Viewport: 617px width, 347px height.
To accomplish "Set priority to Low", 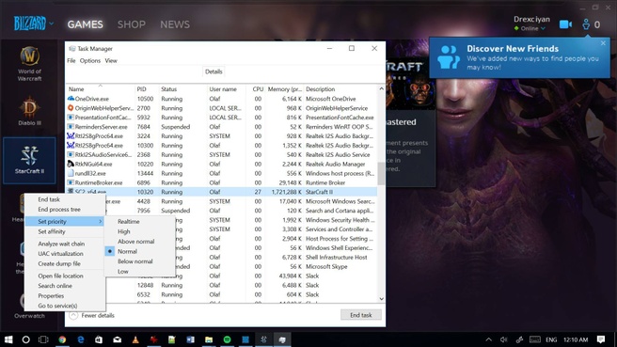I will click(x=140, y=271).
